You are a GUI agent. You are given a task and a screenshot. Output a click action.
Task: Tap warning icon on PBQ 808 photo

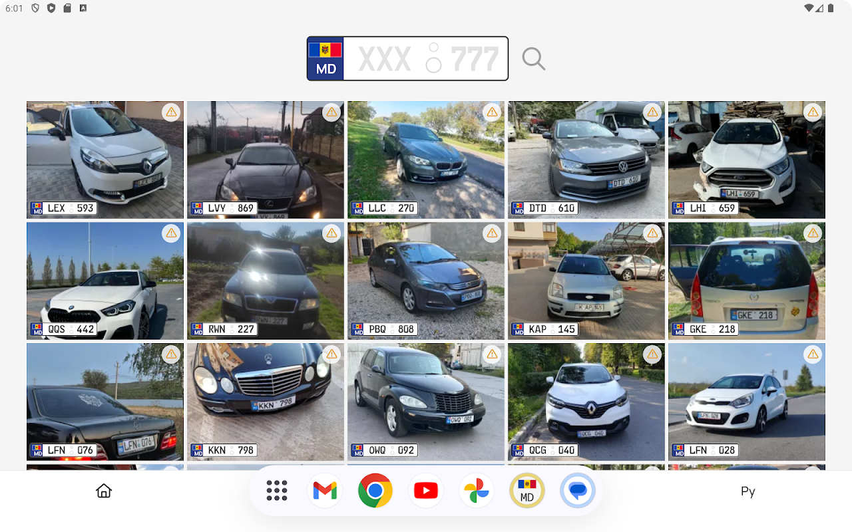[493, 233]
